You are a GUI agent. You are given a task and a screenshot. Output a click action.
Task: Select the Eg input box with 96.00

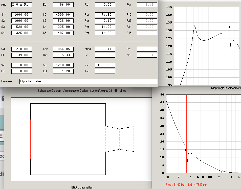[63, 5]
